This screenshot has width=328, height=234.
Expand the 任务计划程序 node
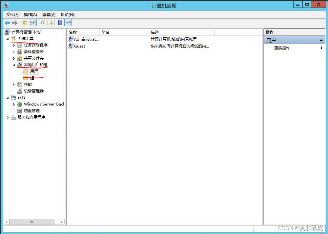14,45
